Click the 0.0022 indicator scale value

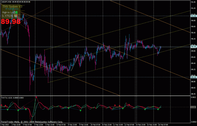pos(193,97)
